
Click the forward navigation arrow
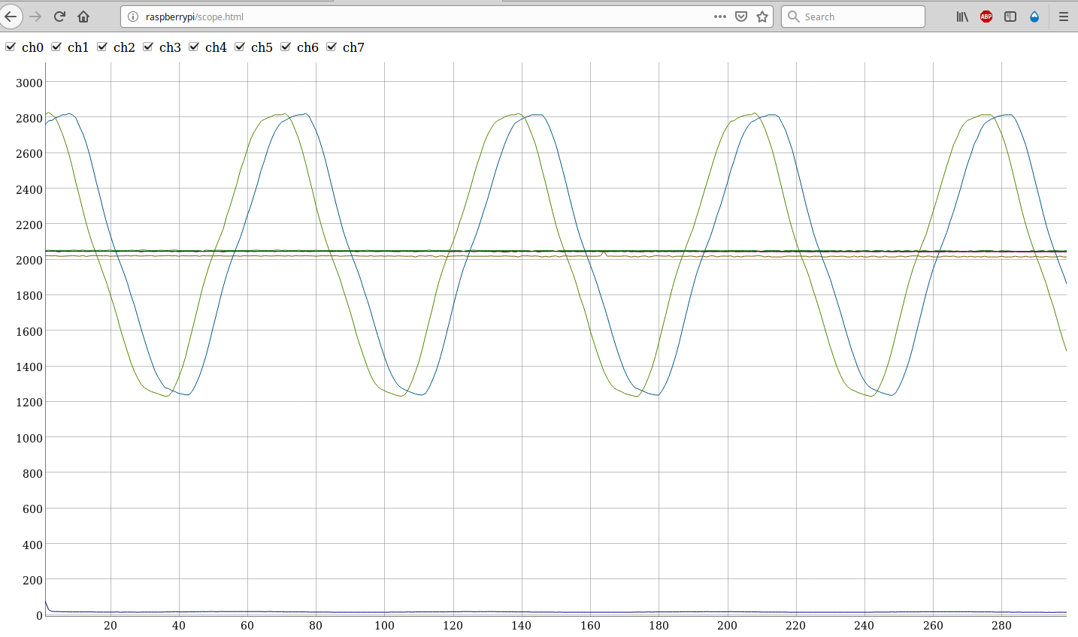pos(35,17)
